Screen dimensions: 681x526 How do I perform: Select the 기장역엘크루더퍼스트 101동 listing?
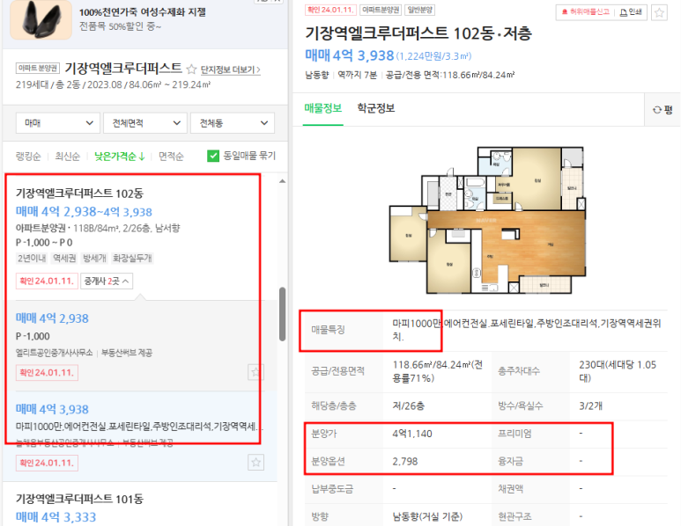(79, 499)
